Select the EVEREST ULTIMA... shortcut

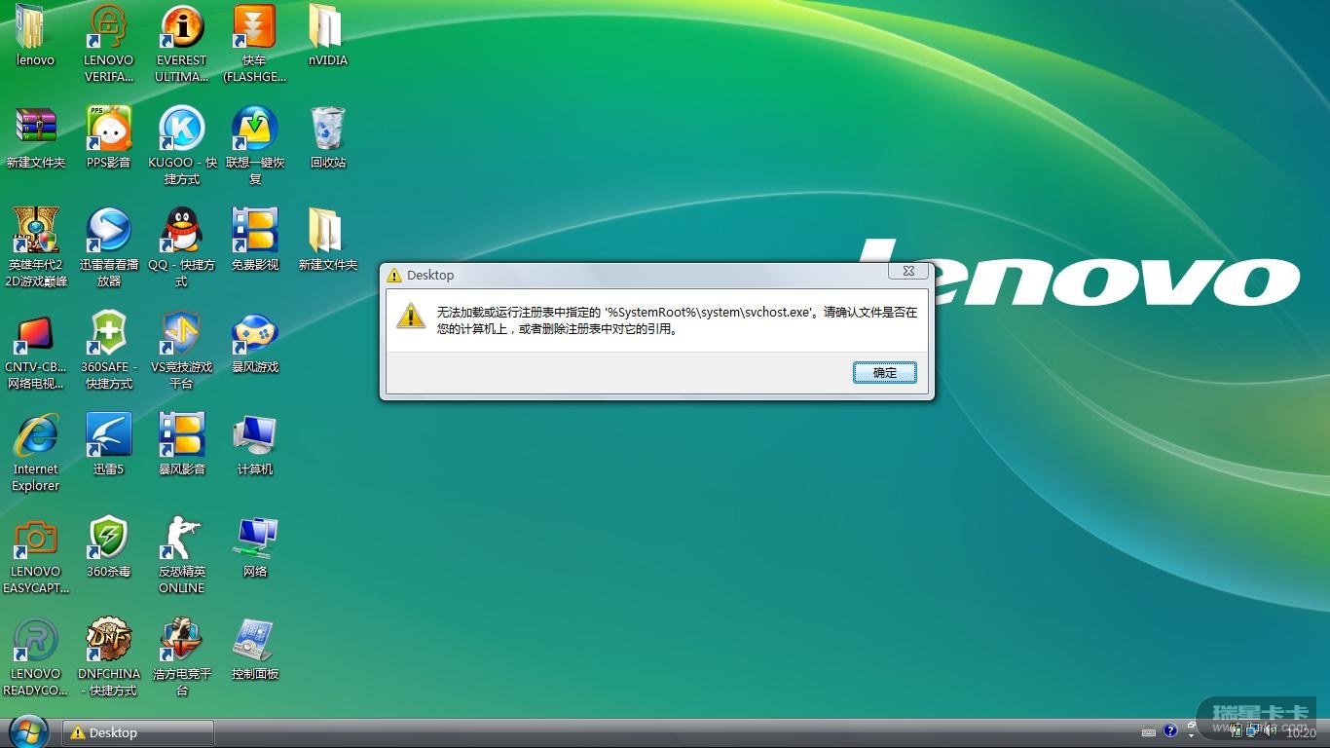(182, 26)
